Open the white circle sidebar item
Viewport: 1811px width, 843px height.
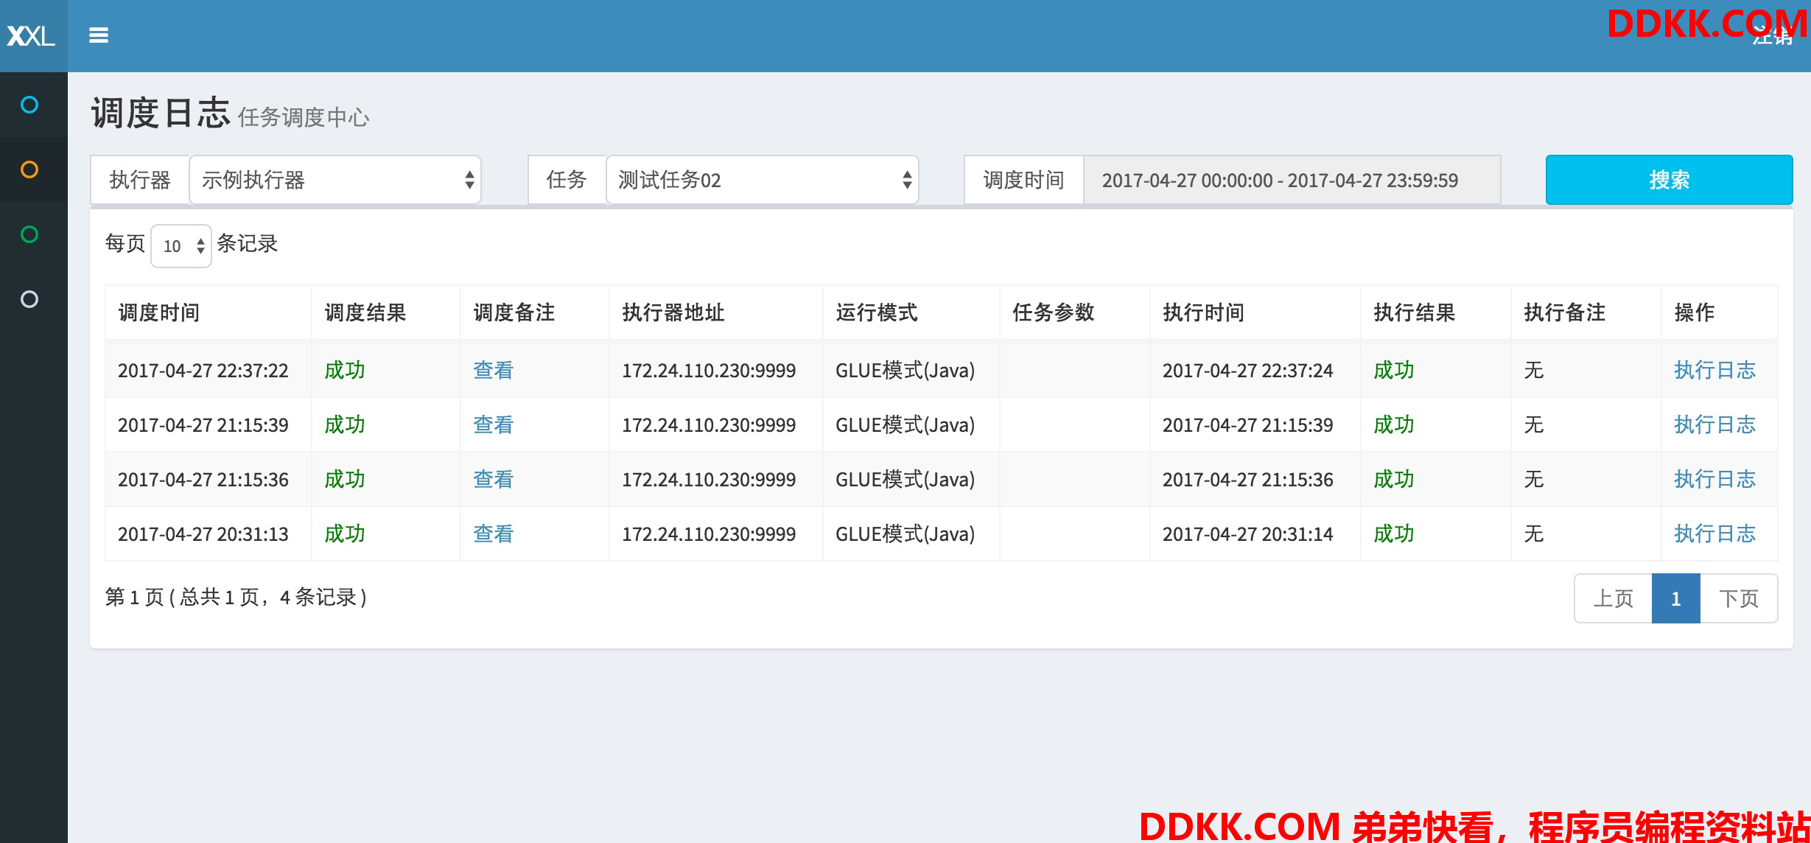(29, 299)
